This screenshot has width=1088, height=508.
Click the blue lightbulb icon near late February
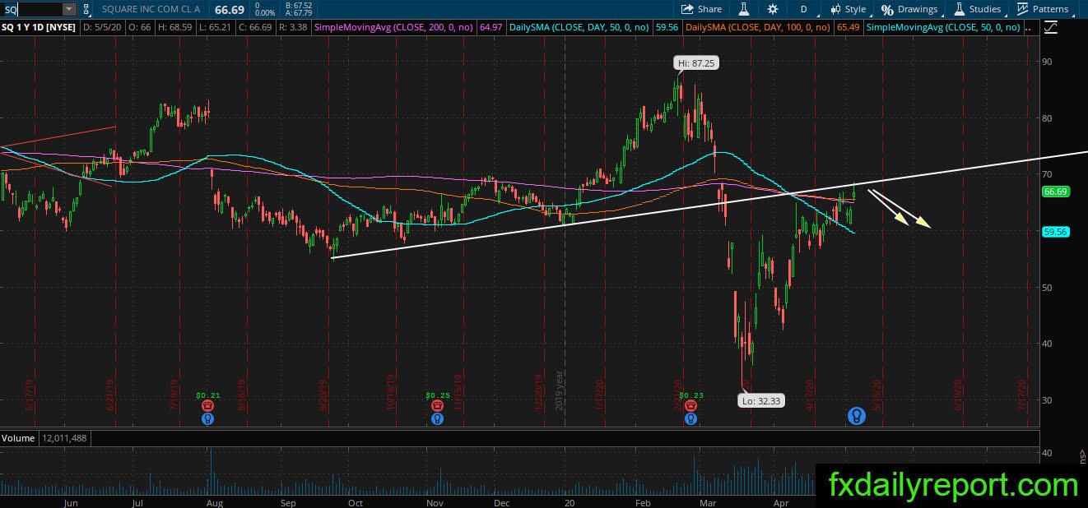pos(690,418)
